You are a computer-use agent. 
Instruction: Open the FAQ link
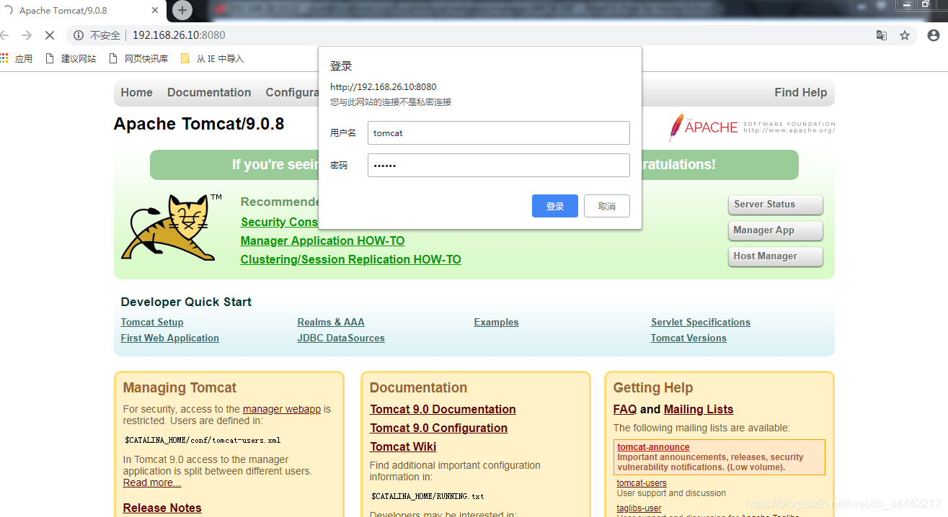click(625, 409)
